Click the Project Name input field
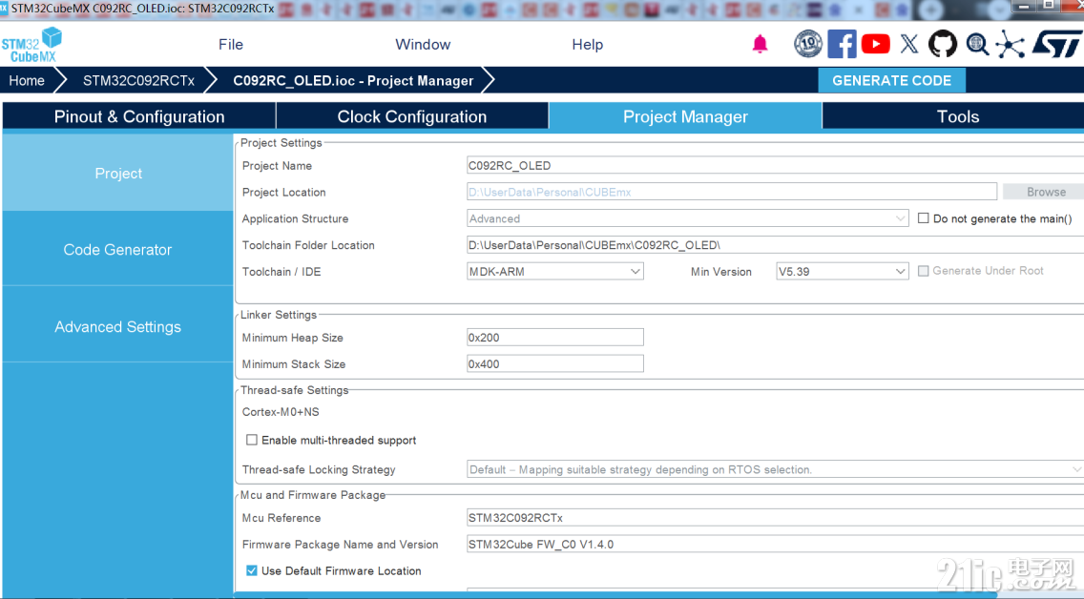1084x599 pixels. click(775, 165)
